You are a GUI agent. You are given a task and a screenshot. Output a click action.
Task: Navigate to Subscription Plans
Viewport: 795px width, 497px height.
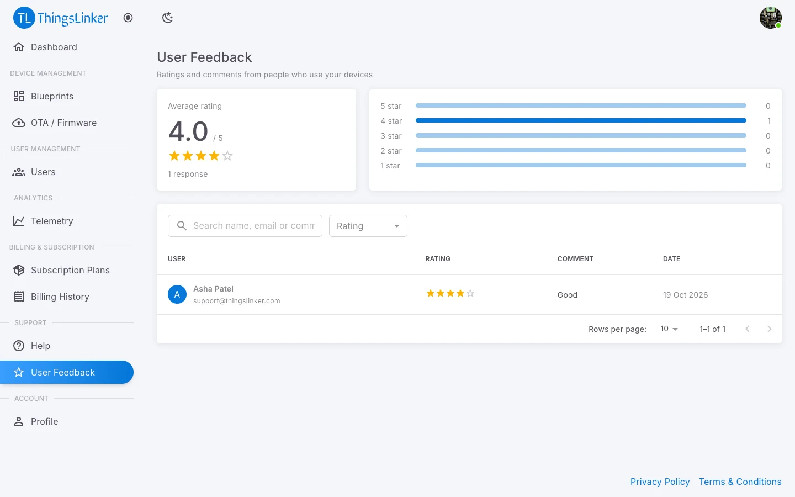coord(67,270)
